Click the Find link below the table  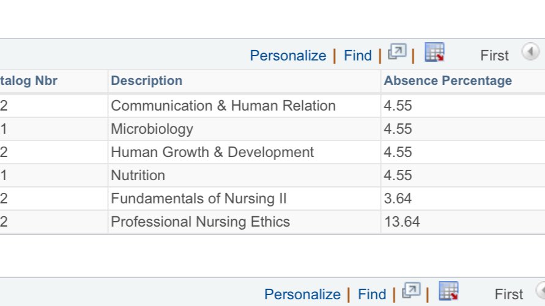372,294
